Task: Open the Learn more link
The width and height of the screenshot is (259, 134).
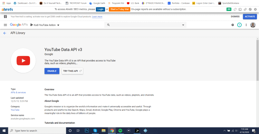Action: click(x=97, y=16)
